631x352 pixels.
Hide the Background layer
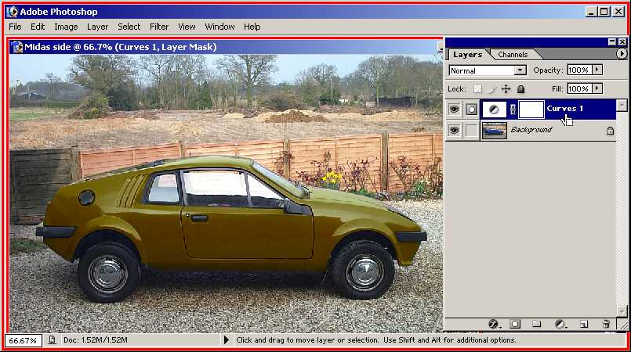(453, 131)
